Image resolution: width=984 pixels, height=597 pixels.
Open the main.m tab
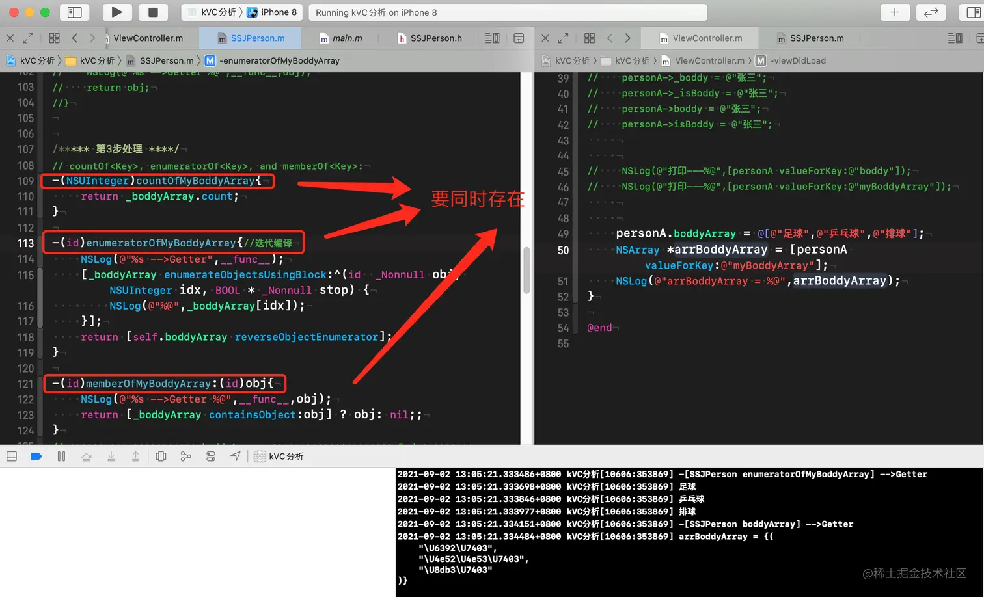(341, 38)
